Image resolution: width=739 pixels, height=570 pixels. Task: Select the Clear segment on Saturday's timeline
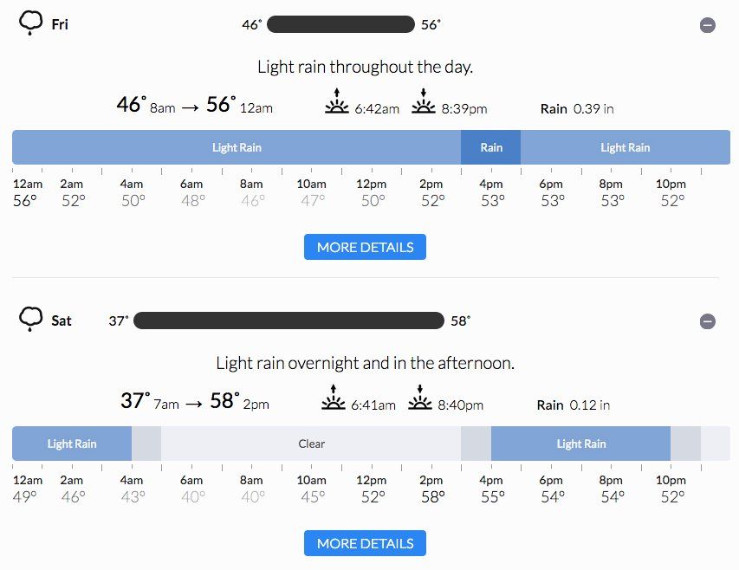coord(311,444)
